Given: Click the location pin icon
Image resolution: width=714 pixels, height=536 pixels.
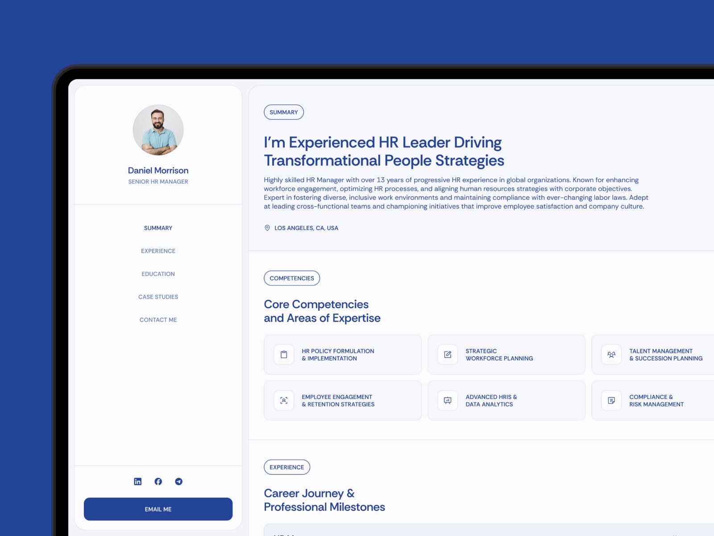Looking at the screenshot, I should point(267,228).
